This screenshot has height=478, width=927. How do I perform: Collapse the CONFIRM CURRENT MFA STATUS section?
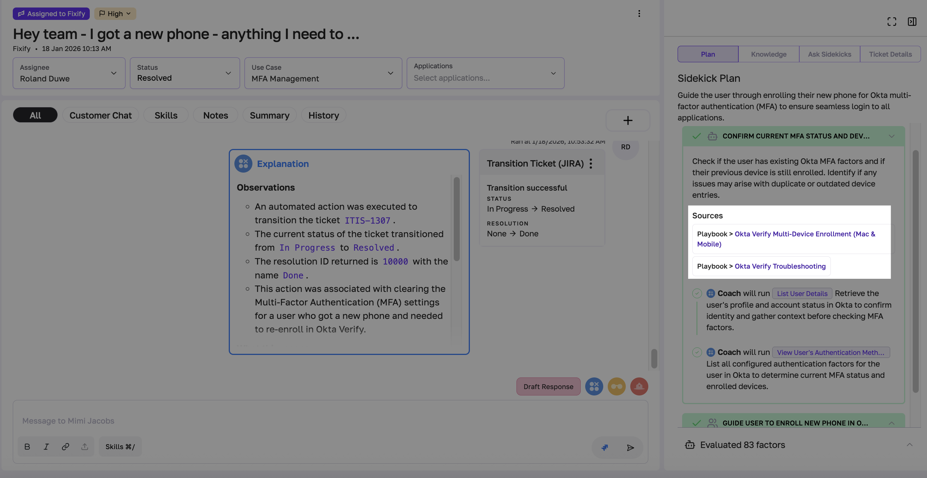pyautogui.click(x=892, y=136)
